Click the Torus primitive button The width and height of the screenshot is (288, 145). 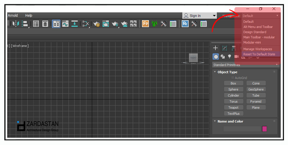tap(234, 101)
